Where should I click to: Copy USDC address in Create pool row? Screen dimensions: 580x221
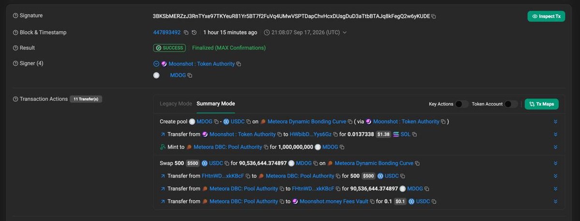[248, 122]
